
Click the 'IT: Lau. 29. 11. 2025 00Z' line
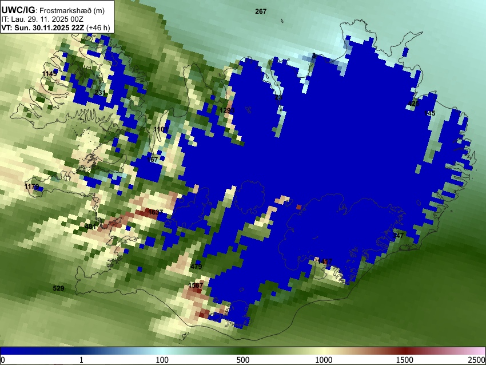42,19
